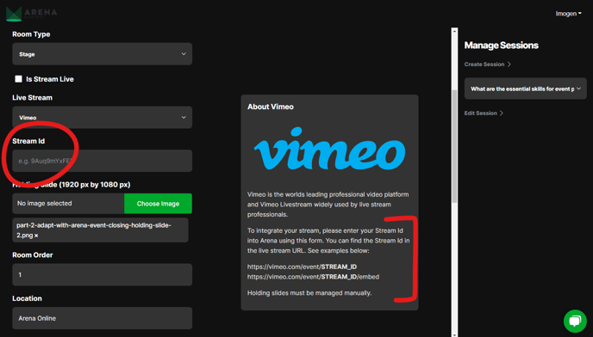This screenshot has height=337, width=593.
Task: Click the Vimeo logo image
Action: coord(329,149)
